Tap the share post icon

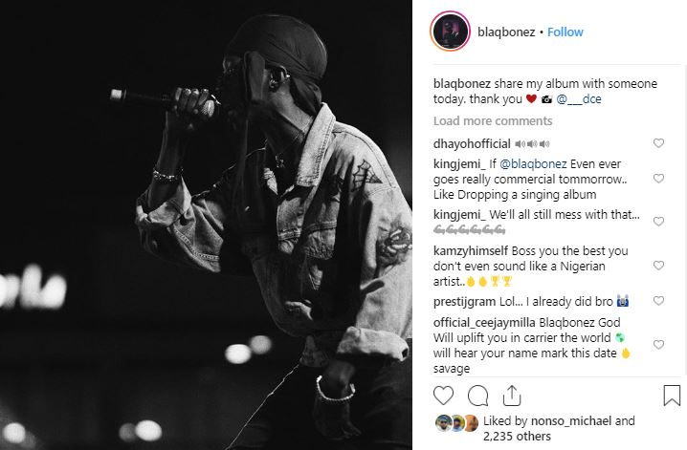click(x=512, y=396)
